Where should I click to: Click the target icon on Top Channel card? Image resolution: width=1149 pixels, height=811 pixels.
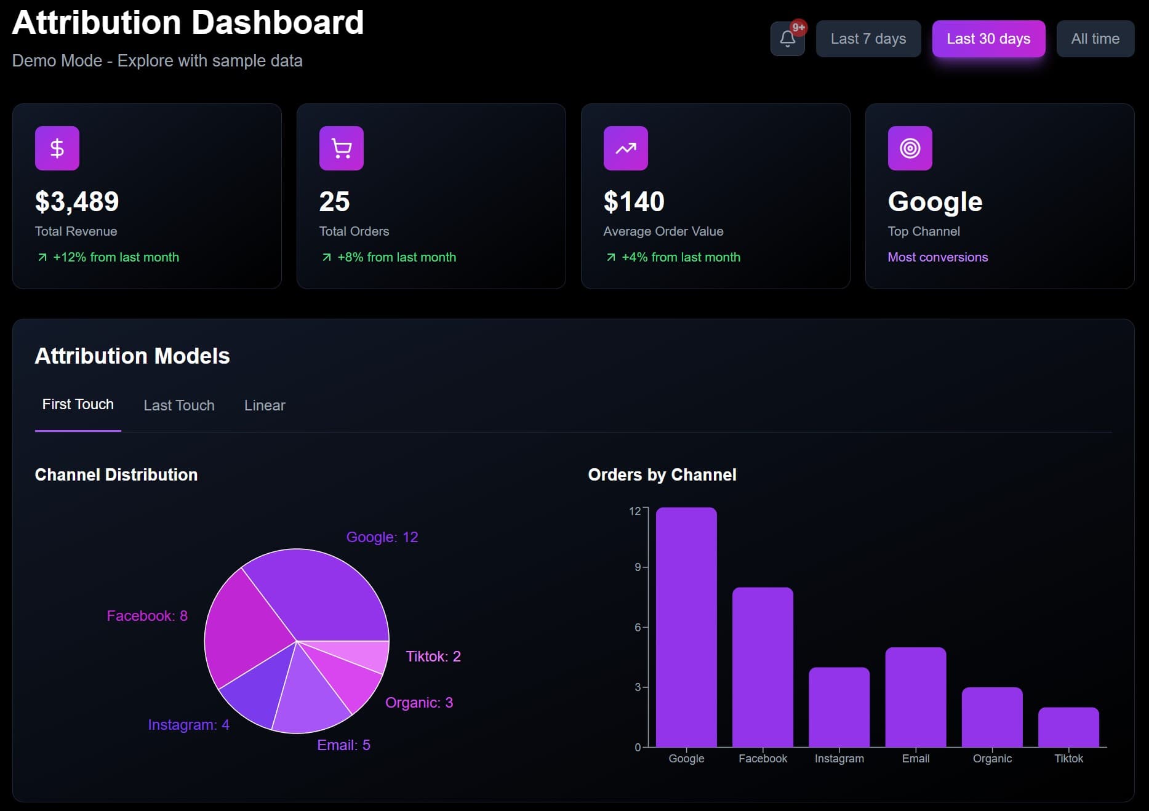(x=910, y=148)
